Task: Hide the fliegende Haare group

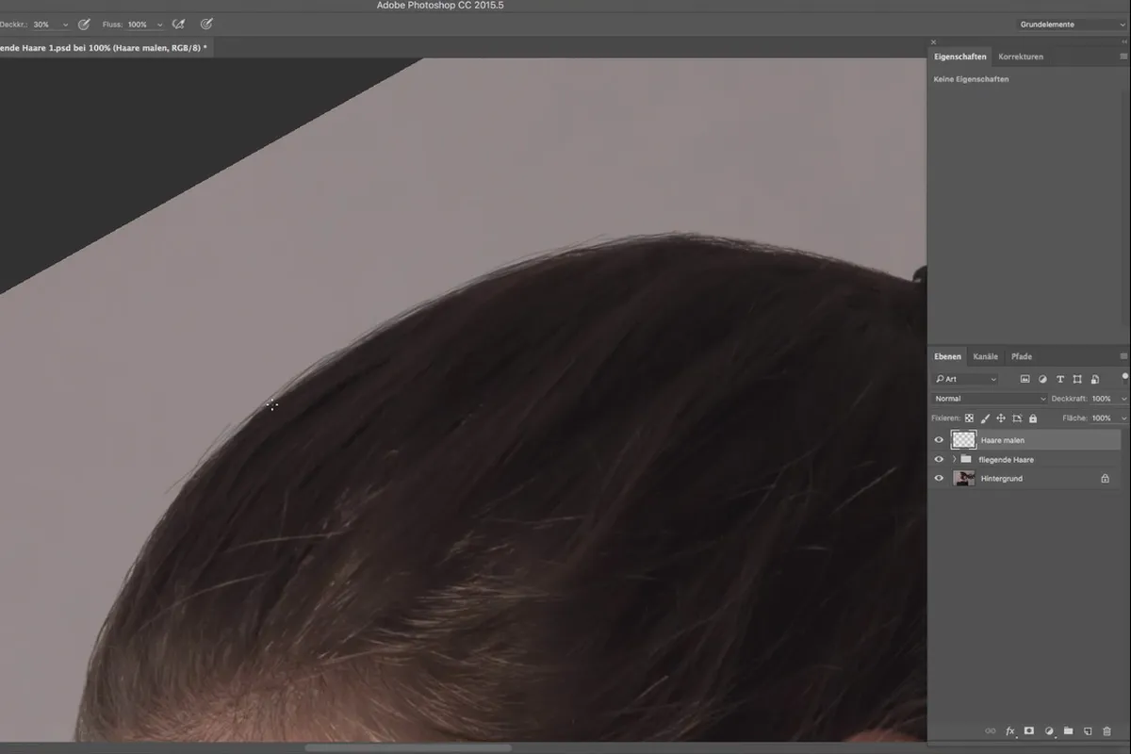Action: coord(939,459)
